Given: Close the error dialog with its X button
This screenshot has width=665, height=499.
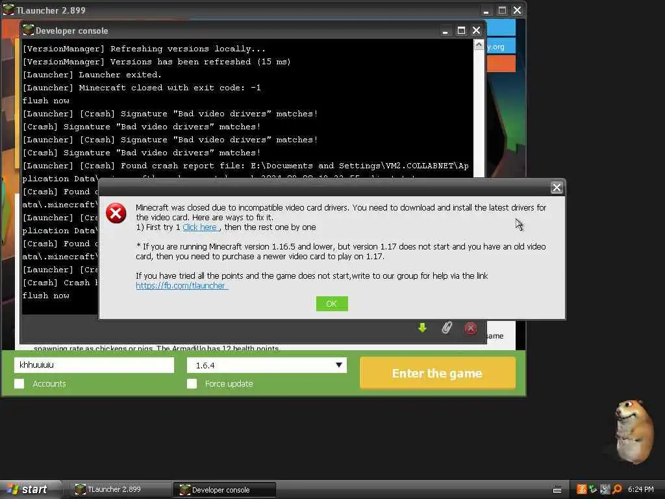Looking at the screenshot, I should click(557, 188).
